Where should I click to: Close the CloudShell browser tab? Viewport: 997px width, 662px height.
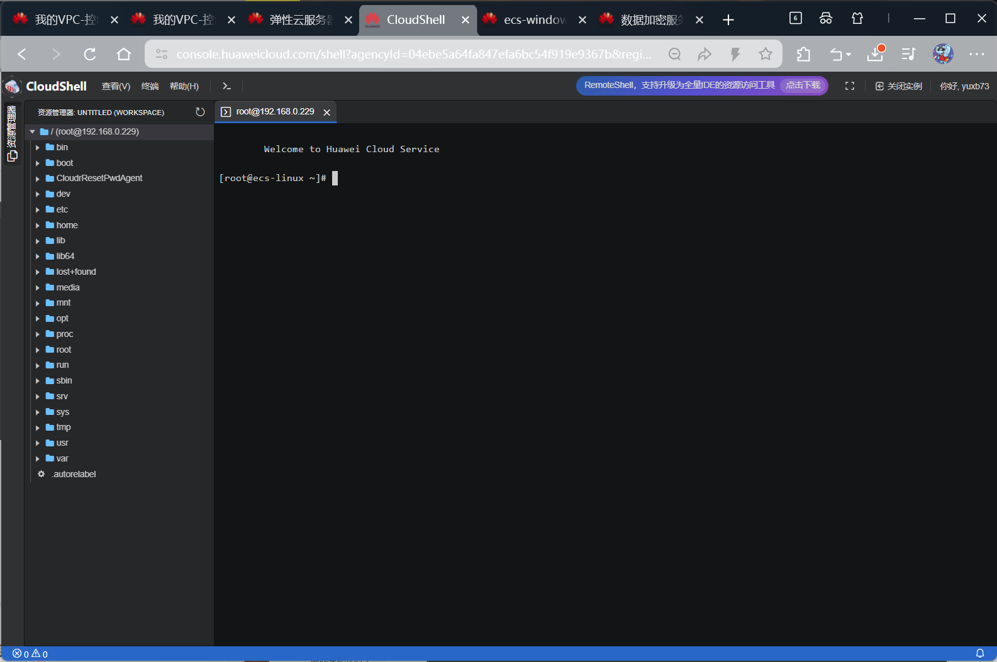(x=465, y=20)
